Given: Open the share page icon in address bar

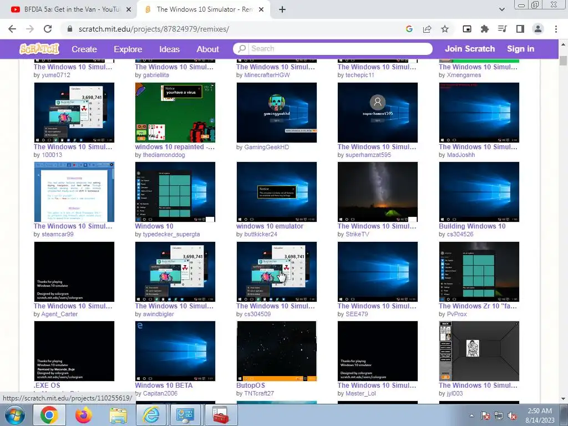Looking at the screenshot, I should [427, 29].
